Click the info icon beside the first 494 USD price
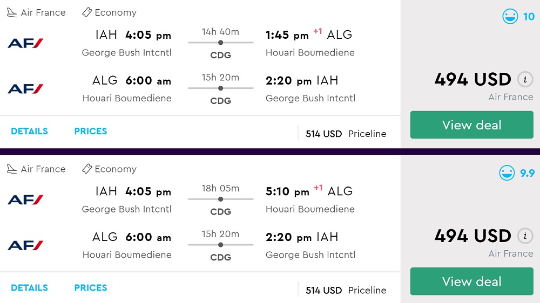The width and height of the screenshot is (540, 303). [x=525, y=80]
